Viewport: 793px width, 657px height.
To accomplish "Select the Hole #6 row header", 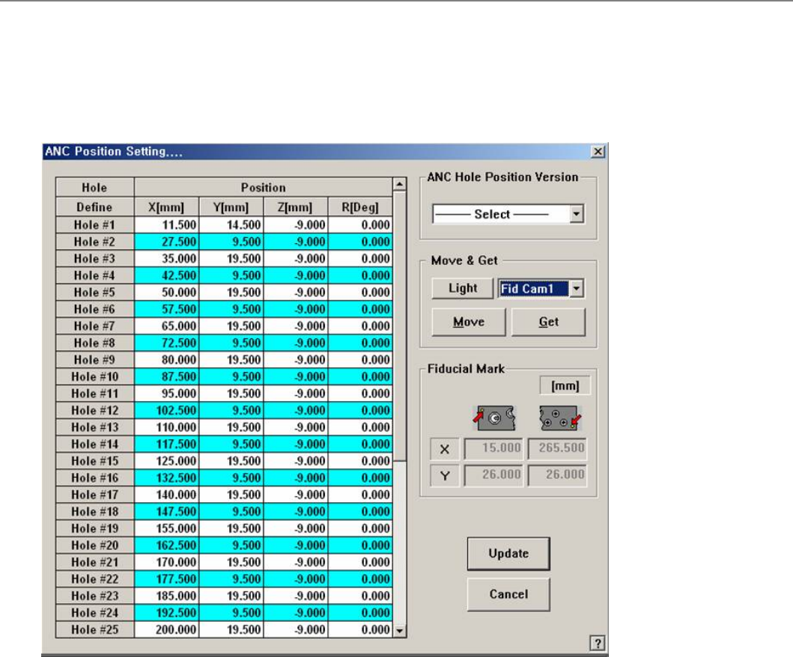I will pyautogui.click(x=94, y=309).
